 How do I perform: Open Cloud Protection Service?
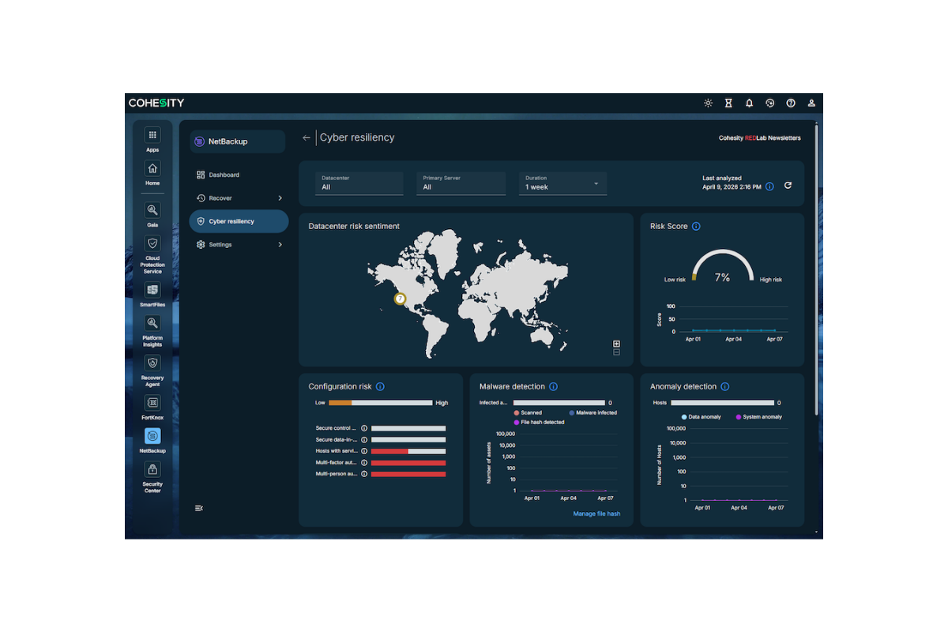(x=152, y=243)
